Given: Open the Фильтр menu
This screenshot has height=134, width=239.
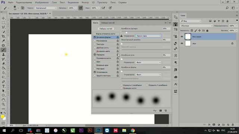Looking at the screenshot, I should coord(85,3).
